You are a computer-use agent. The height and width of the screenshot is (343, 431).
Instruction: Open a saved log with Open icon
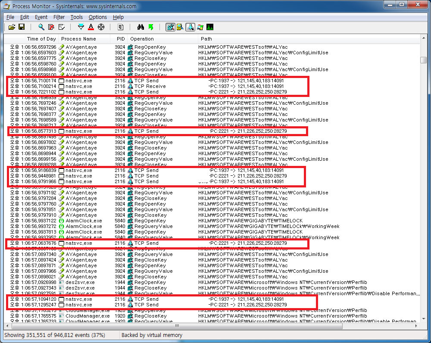click(x=12, y=27)
